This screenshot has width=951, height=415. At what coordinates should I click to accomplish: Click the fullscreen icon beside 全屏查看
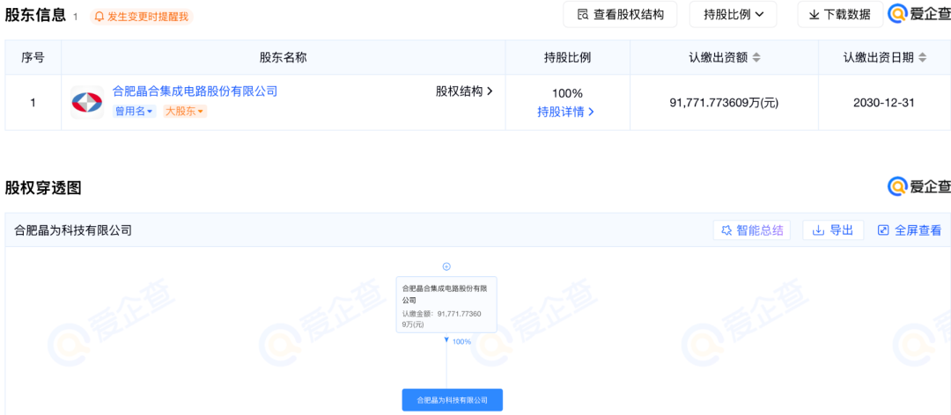pyautogui.click(x=883, y=230)
